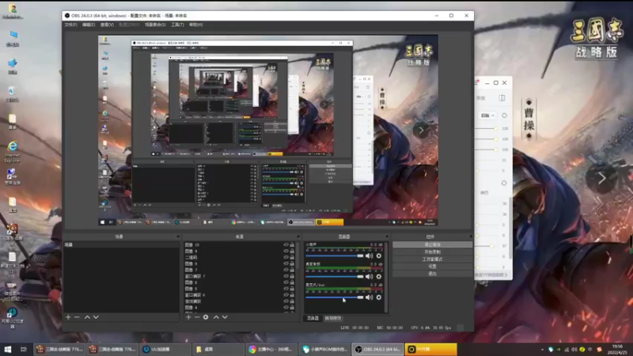633x356 pixels.
Task: Lock the 图像 5 source
Action: coord(292,289)
